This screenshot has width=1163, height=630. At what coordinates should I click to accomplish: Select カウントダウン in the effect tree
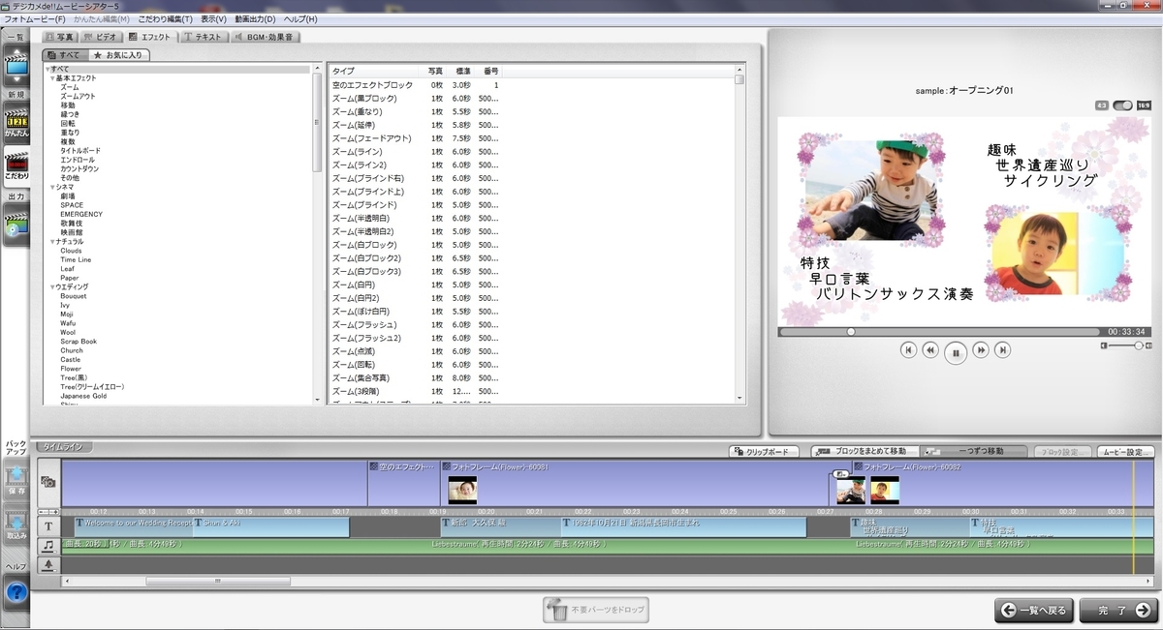tap(79, 169)
